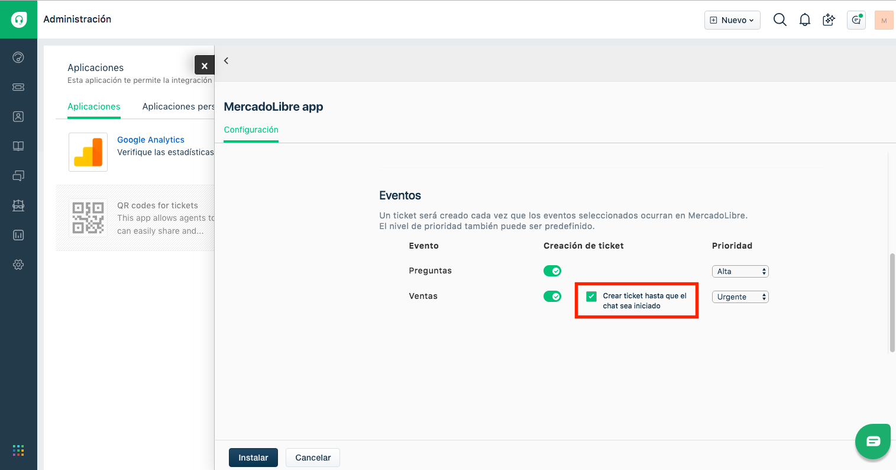Open the Forums conversations icon

coord(18,176)
